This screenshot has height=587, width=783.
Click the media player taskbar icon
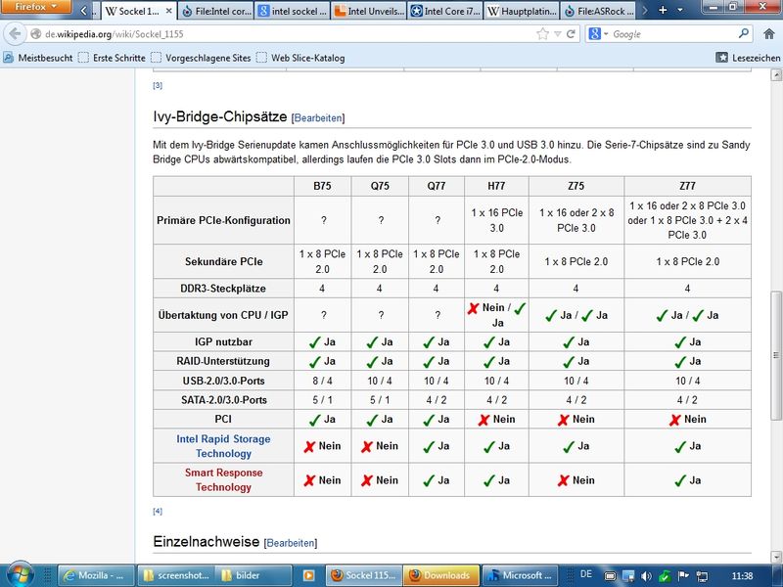(308, 575)
